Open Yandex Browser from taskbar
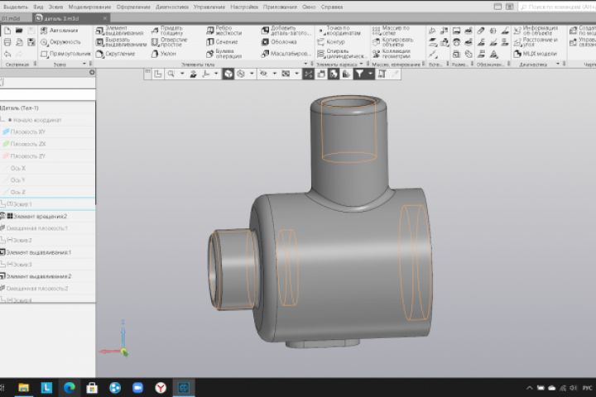Image resolution: width=596 pixels, height=397 pixels. (161, 388)
